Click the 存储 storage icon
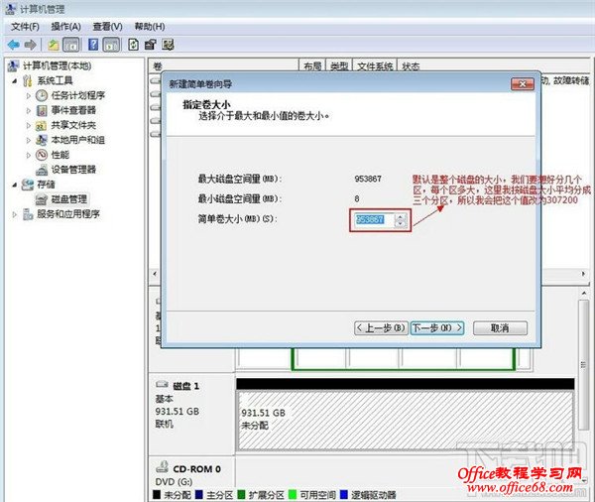 [x=28, y=185]
